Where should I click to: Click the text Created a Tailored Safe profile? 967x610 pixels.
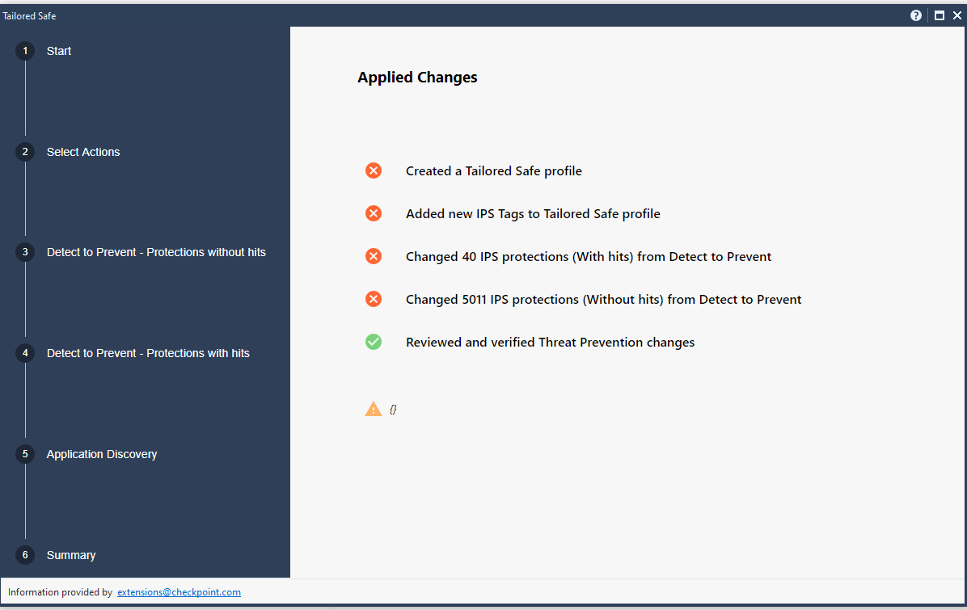point(494,171)
